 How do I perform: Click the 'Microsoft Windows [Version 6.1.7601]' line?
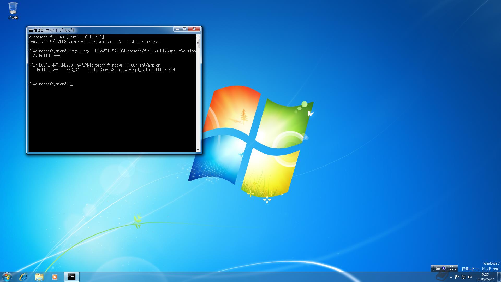66,37
